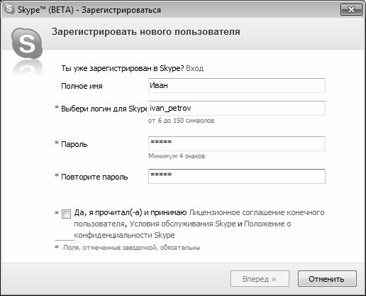The image size is (366, 296).
Task: Close the Skype registration window
Action: click(351, 10)
